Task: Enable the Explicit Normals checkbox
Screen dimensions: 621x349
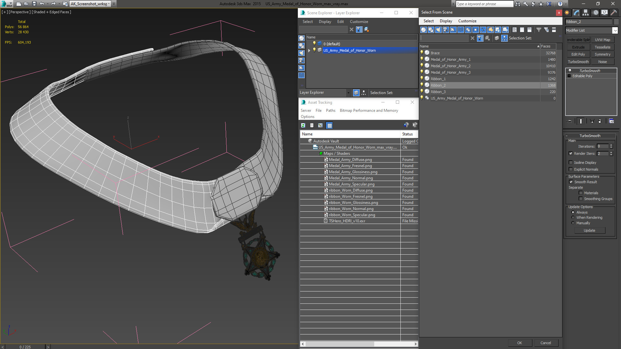Action: click(571, 169)
